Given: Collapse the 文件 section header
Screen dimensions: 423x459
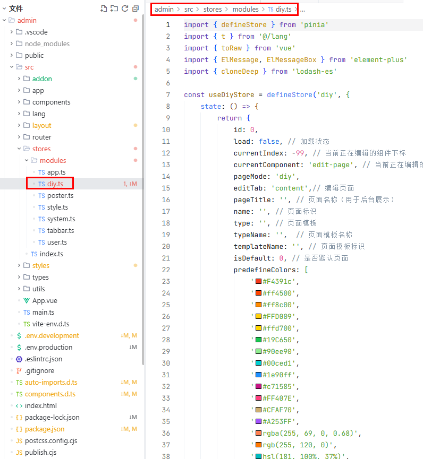Looking at the screenshot, I should (16, 8).
